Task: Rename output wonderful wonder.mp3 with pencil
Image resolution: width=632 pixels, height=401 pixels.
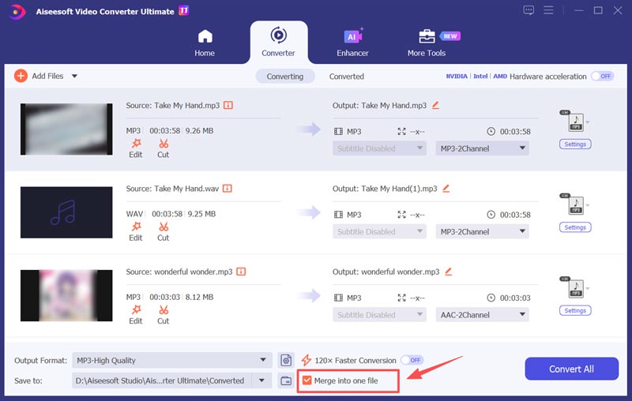Action: coord(448,272)
